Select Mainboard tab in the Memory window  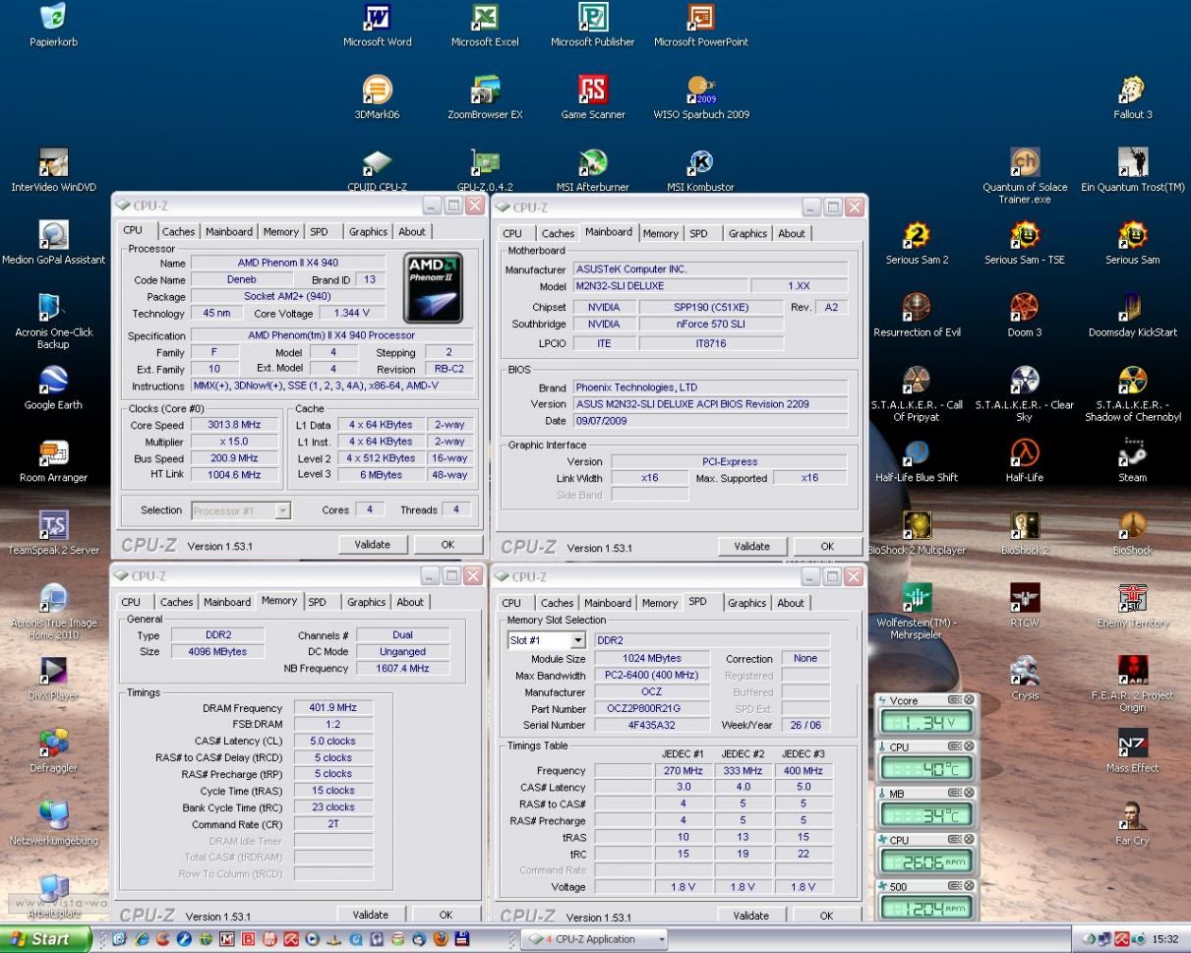tap(227, 602)
